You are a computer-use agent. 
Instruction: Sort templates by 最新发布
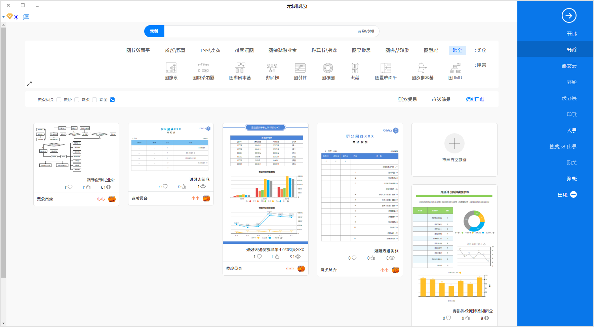point(441,99)
